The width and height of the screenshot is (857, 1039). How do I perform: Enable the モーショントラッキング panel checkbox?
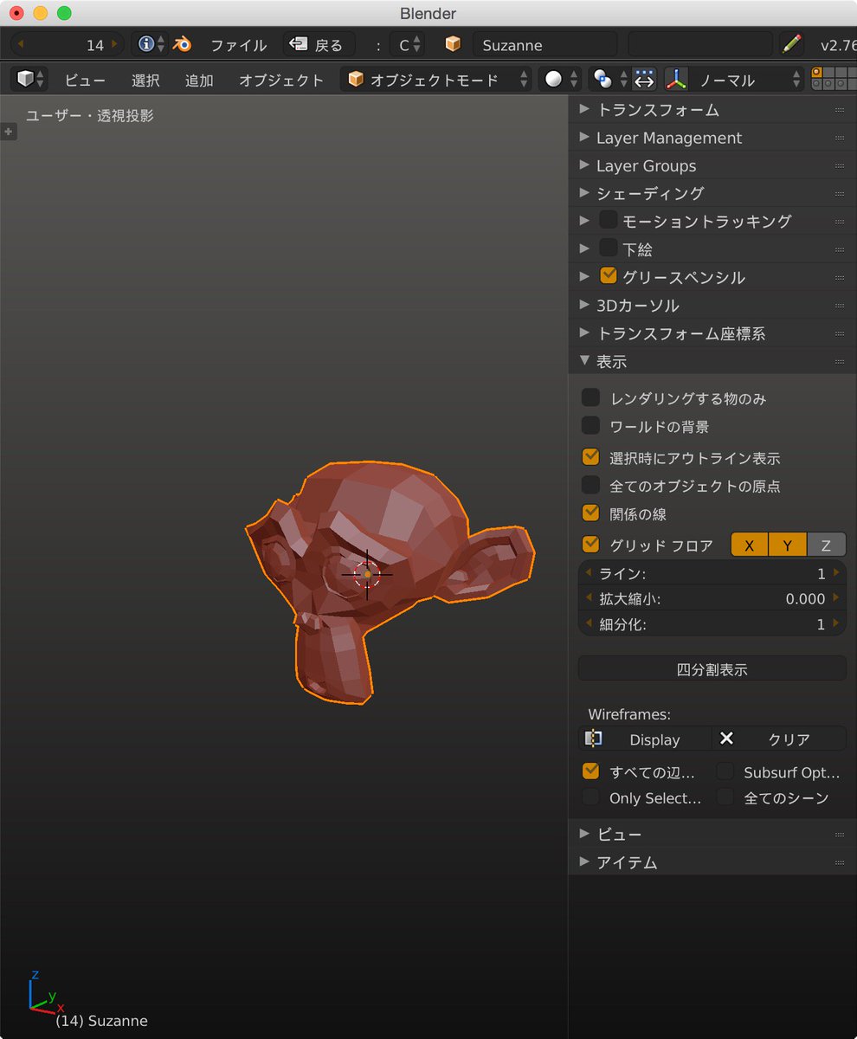click(608, 220)
